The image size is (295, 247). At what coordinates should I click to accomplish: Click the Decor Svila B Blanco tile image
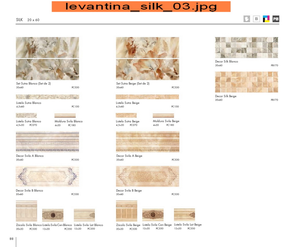point(47,177)
